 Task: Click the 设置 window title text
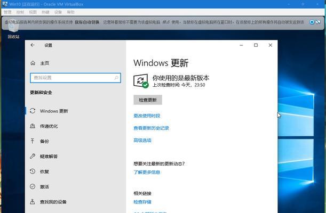48,45
